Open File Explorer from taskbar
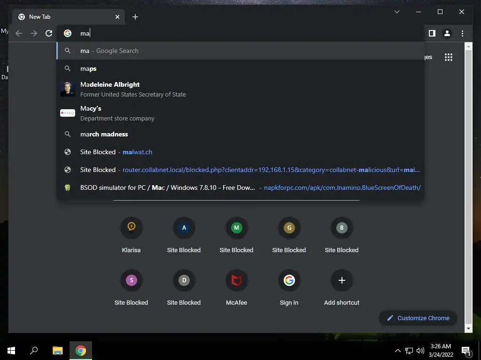Viewport: 481px width, 360px height. coord(57,351)
